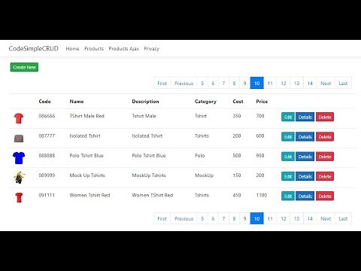Open the Products nav item
Image resolution: width=361 pixels, height=271 pixels.
[94, 49]
